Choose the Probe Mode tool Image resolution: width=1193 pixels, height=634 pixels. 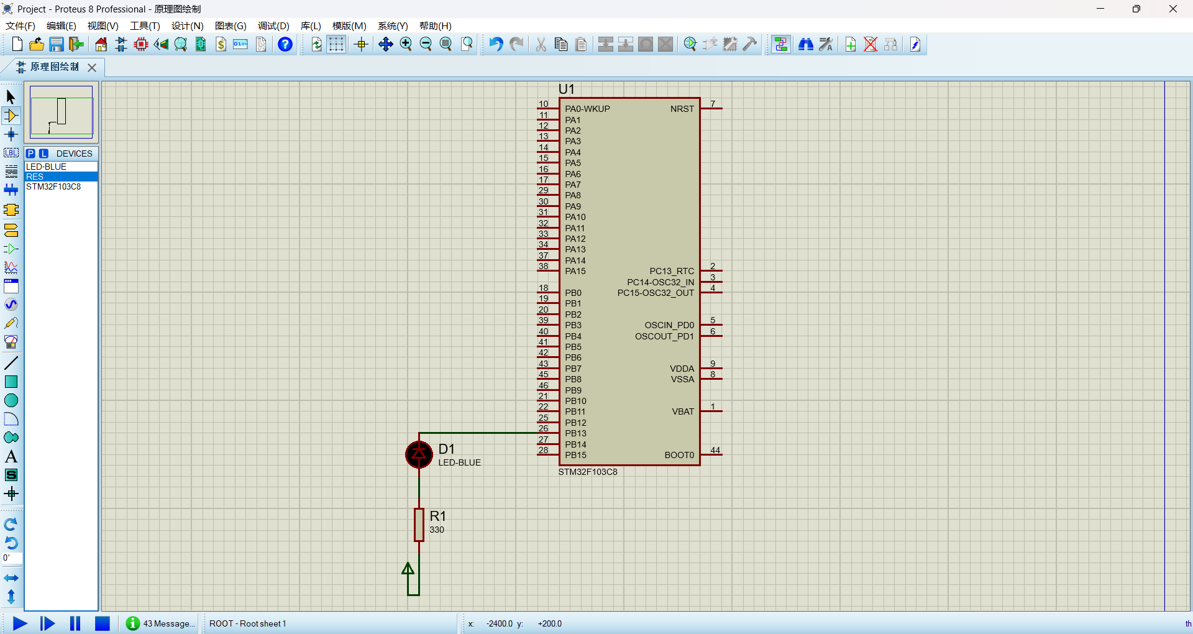11,323
